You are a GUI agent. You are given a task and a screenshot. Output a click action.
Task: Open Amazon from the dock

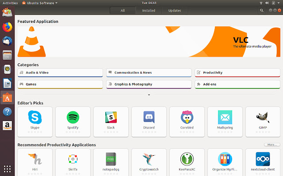tap(7, 125)
